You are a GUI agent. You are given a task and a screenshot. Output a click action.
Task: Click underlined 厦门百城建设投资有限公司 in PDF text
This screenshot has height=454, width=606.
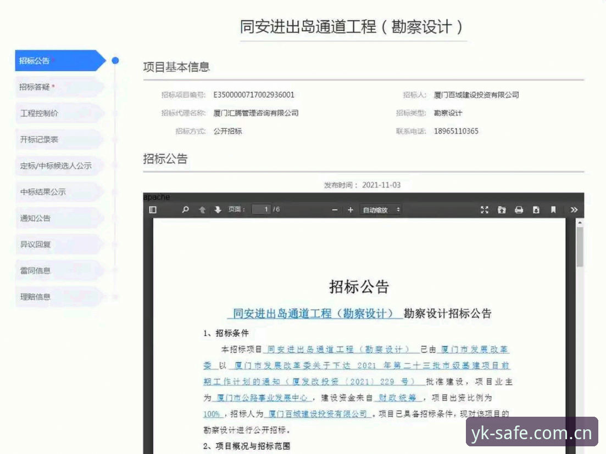pyautogui.click(x=318, y=414)
